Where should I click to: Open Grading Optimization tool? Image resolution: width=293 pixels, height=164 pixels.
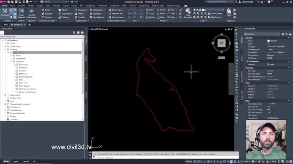pyautogui.click(x=32, y=14)
